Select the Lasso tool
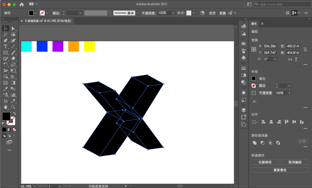 pos(13,35)
